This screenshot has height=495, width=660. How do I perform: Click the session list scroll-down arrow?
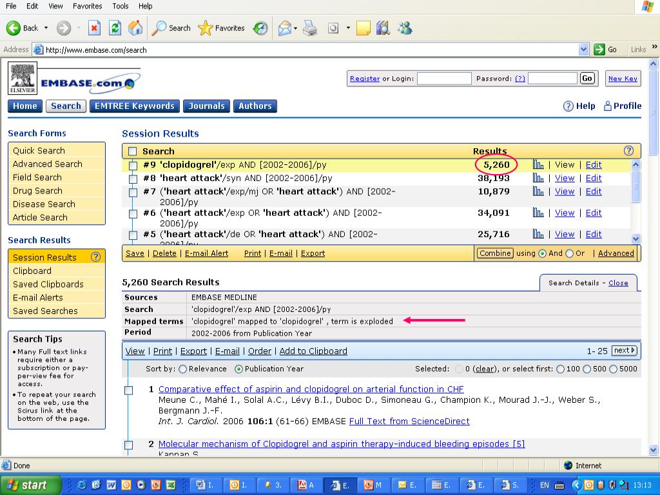click(636, 238)
